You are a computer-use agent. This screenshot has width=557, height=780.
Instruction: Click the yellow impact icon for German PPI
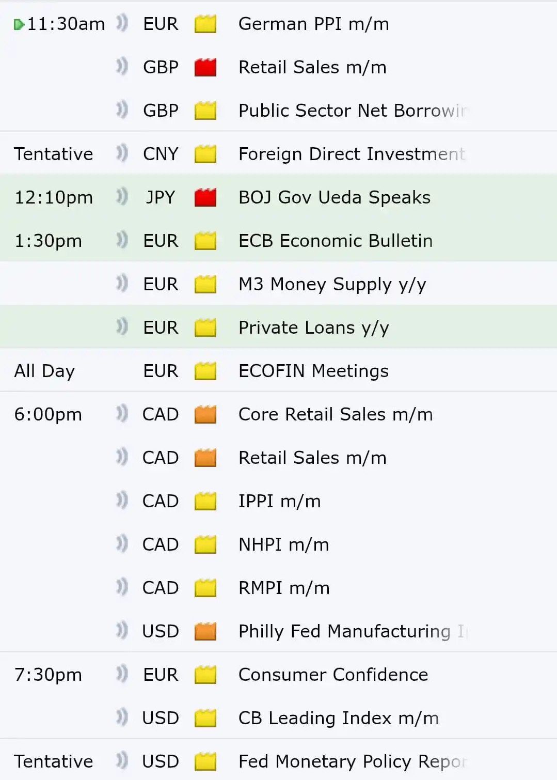pyautogui.click(x=204, y=24)
